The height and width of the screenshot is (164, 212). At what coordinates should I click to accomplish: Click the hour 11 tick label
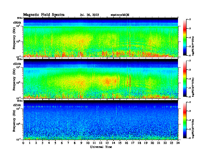(94, 143)
